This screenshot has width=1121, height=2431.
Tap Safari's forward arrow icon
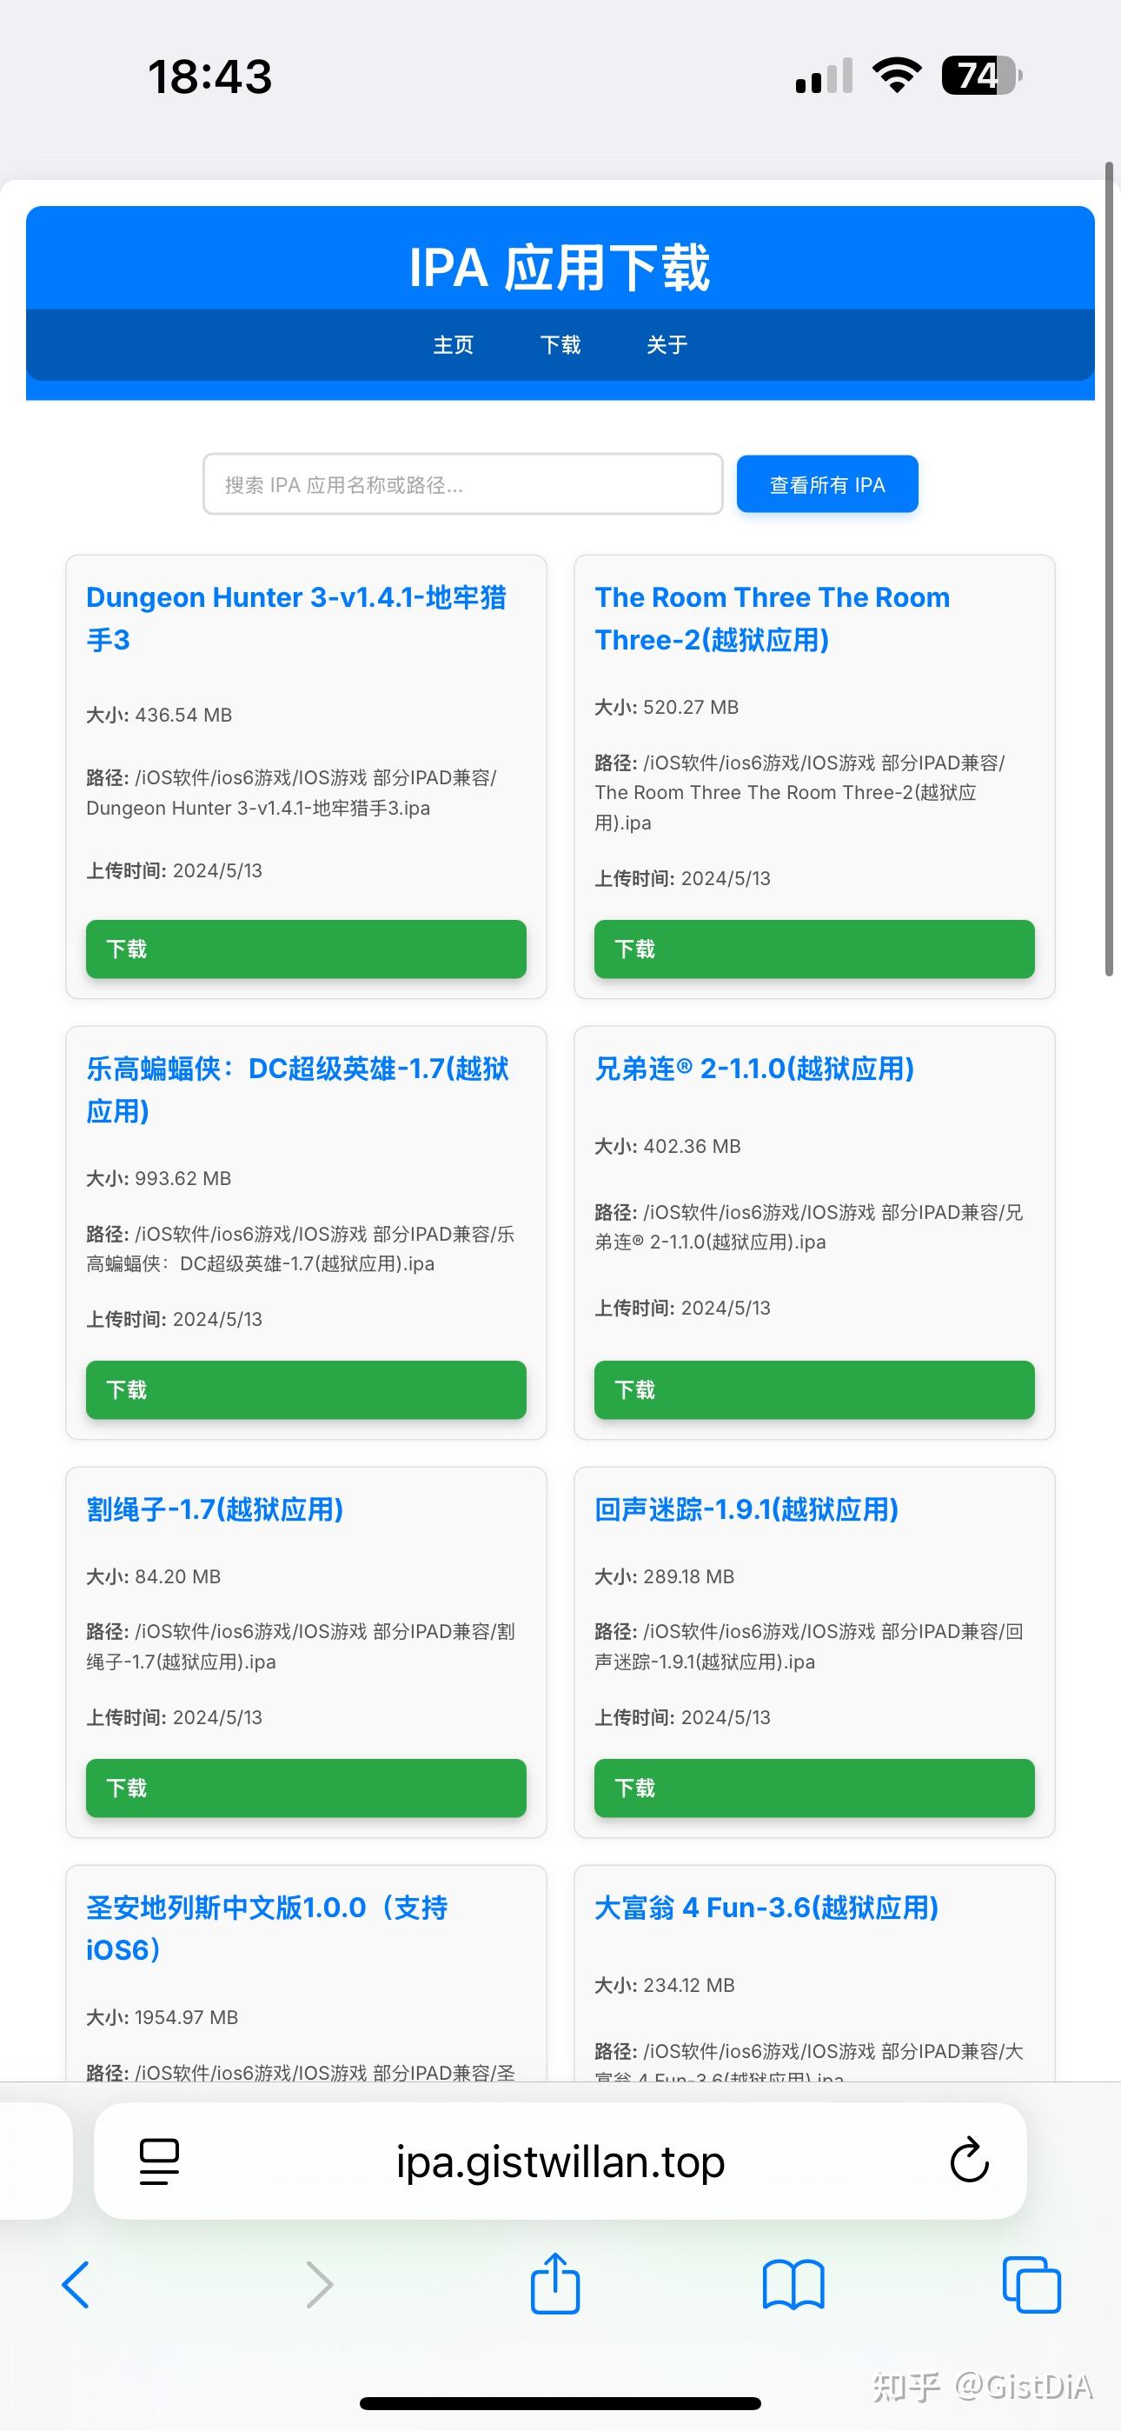(320, 2285)
